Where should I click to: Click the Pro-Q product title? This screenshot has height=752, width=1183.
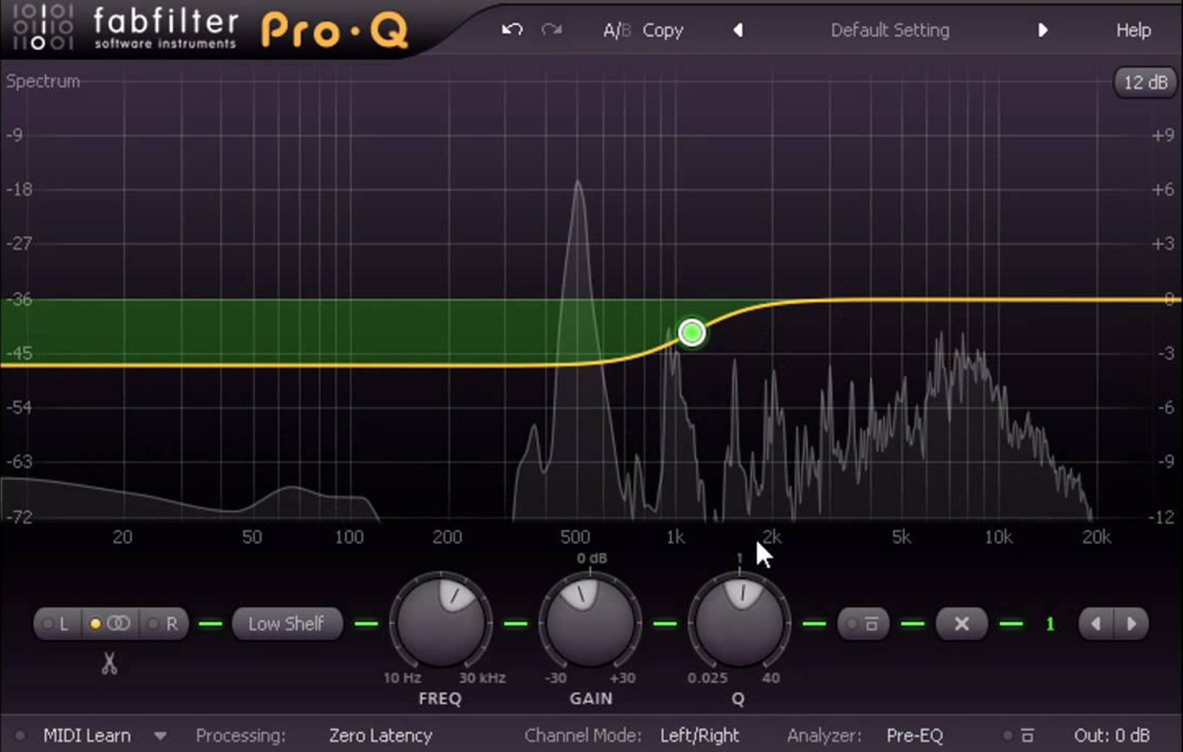334,31
